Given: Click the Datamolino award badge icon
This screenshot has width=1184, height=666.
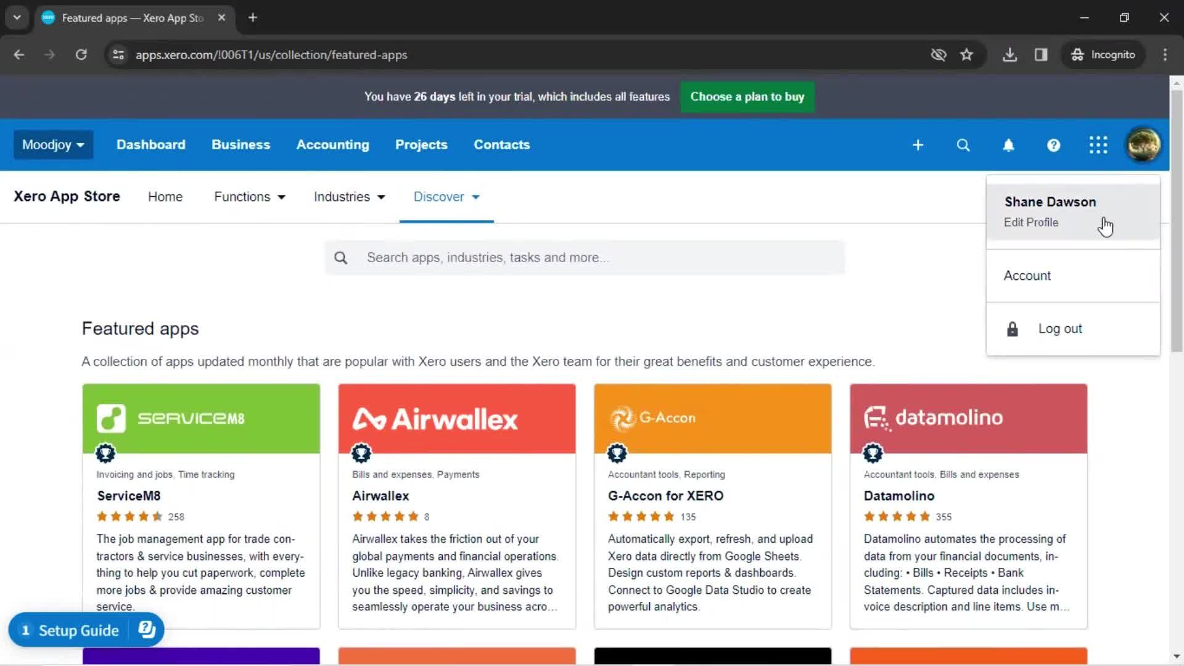Looking at the screenshot, I should click(x=873, y=453).
